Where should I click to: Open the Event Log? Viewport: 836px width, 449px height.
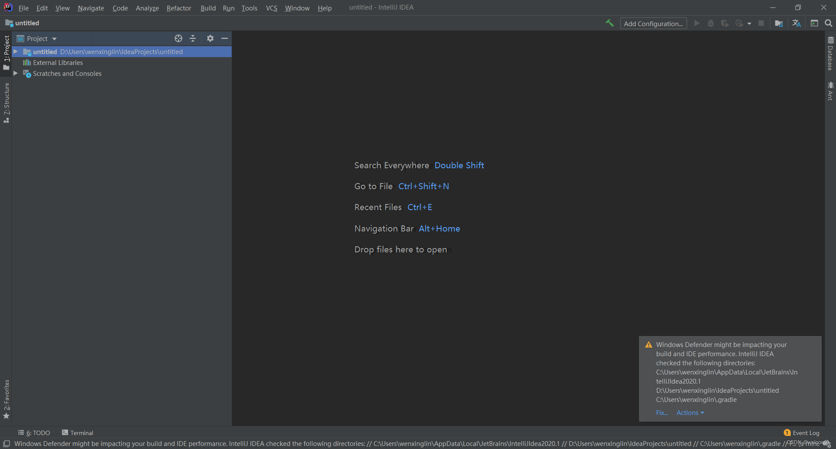pos(802,432)
